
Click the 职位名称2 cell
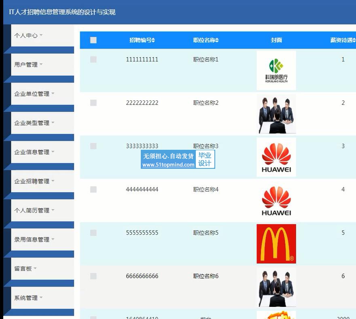(x=206, y=103)
